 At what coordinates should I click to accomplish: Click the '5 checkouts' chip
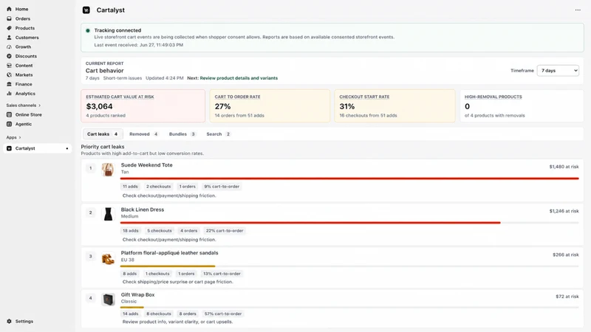point(160,231)
